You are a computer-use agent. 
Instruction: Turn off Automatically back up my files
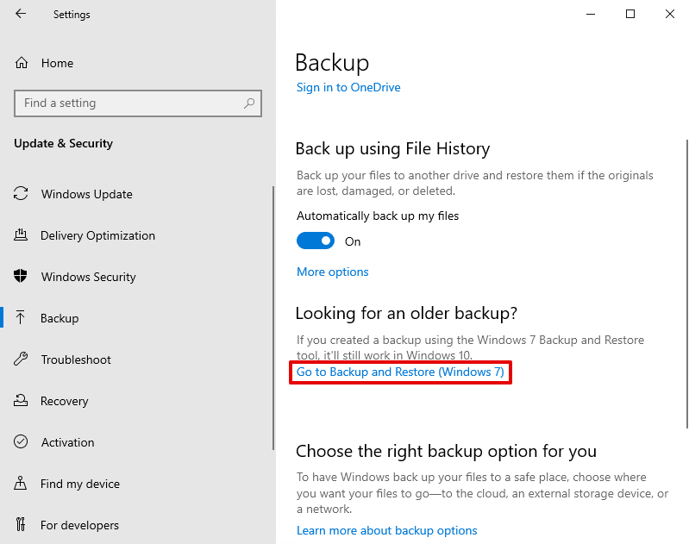[316, 241]
